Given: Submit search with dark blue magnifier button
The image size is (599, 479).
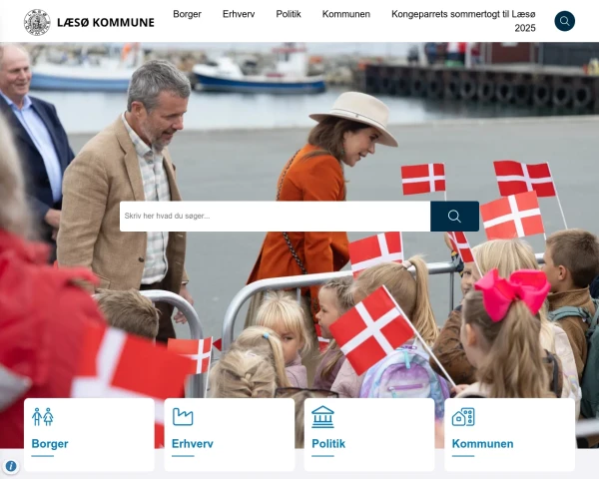Looking at the screenshot, I should [454, 217].
